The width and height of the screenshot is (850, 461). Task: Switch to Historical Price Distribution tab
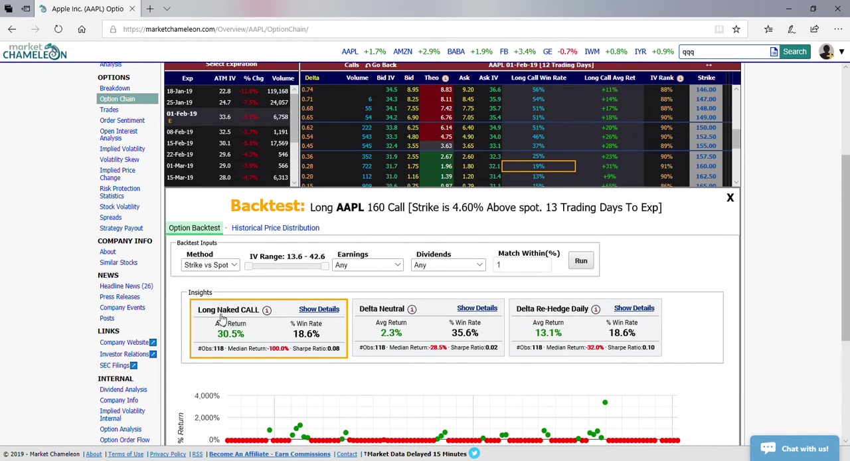coord(275,228)
